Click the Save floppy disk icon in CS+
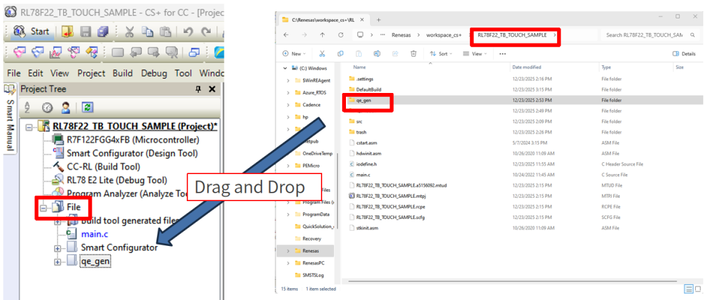Viewport: 713px width, 300px height. coord(86,32)
